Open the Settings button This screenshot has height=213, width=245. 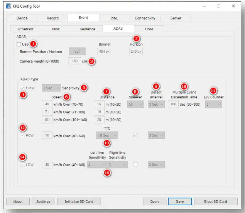[x=43, y=201]
